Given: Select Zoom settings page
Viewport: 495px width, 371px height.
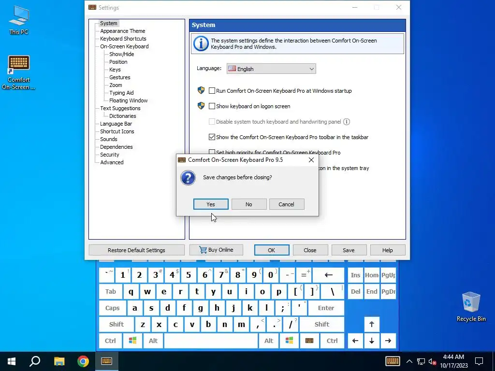Looking at the screenshot, I should pyautogui.click(x=116, y=85).
